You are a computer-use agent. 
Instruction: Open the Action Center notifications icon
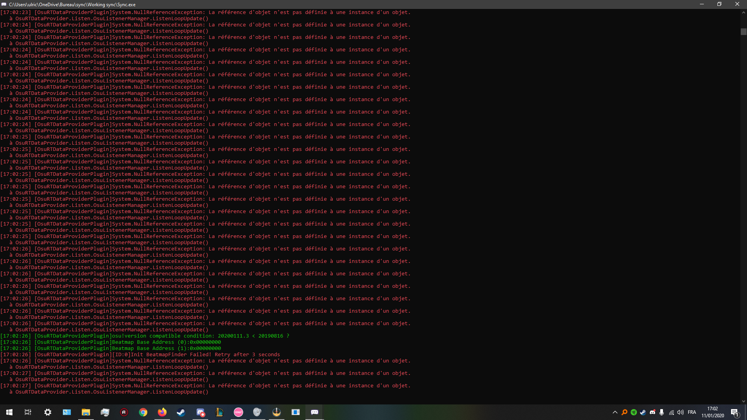tap(735, 412)
